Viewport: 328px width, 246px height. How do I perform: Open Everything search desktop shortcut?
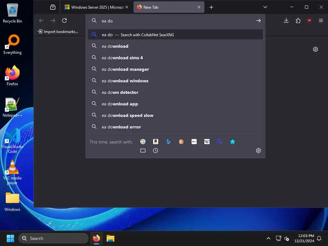(x=12, y=44)
